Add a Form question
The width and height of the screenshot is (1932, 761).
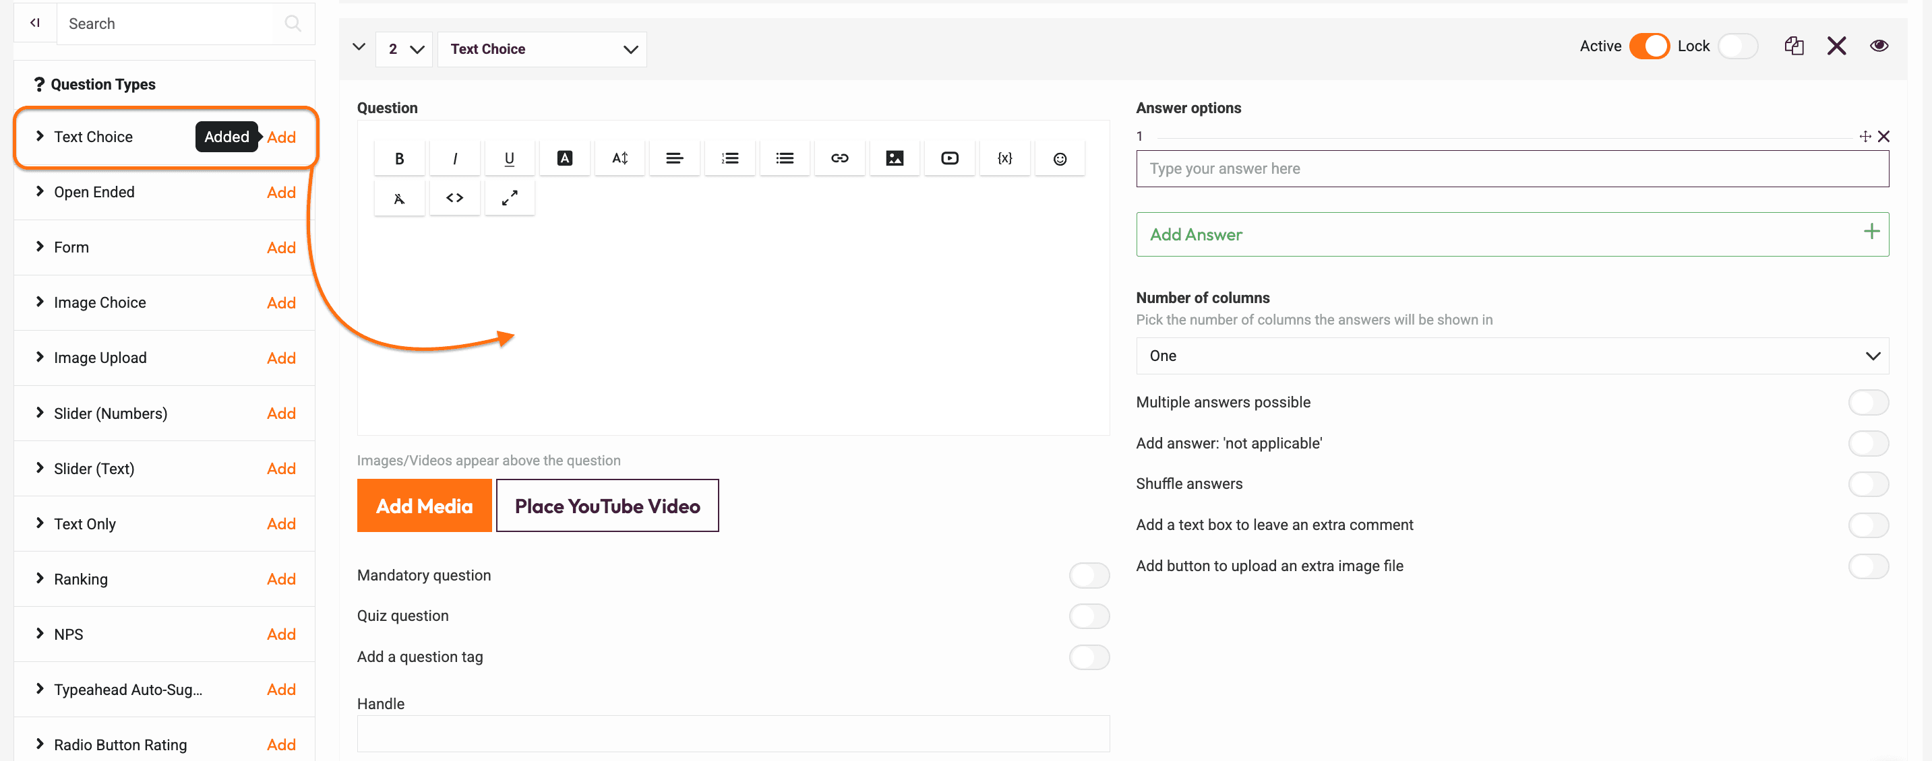click(x=281, y=248)
